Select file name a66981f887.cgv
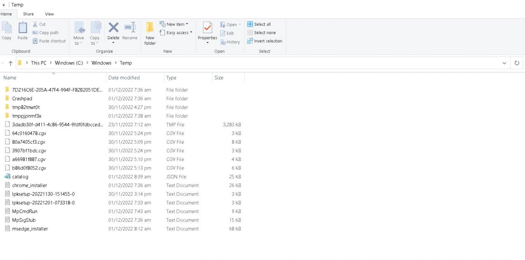 point(29,159)
